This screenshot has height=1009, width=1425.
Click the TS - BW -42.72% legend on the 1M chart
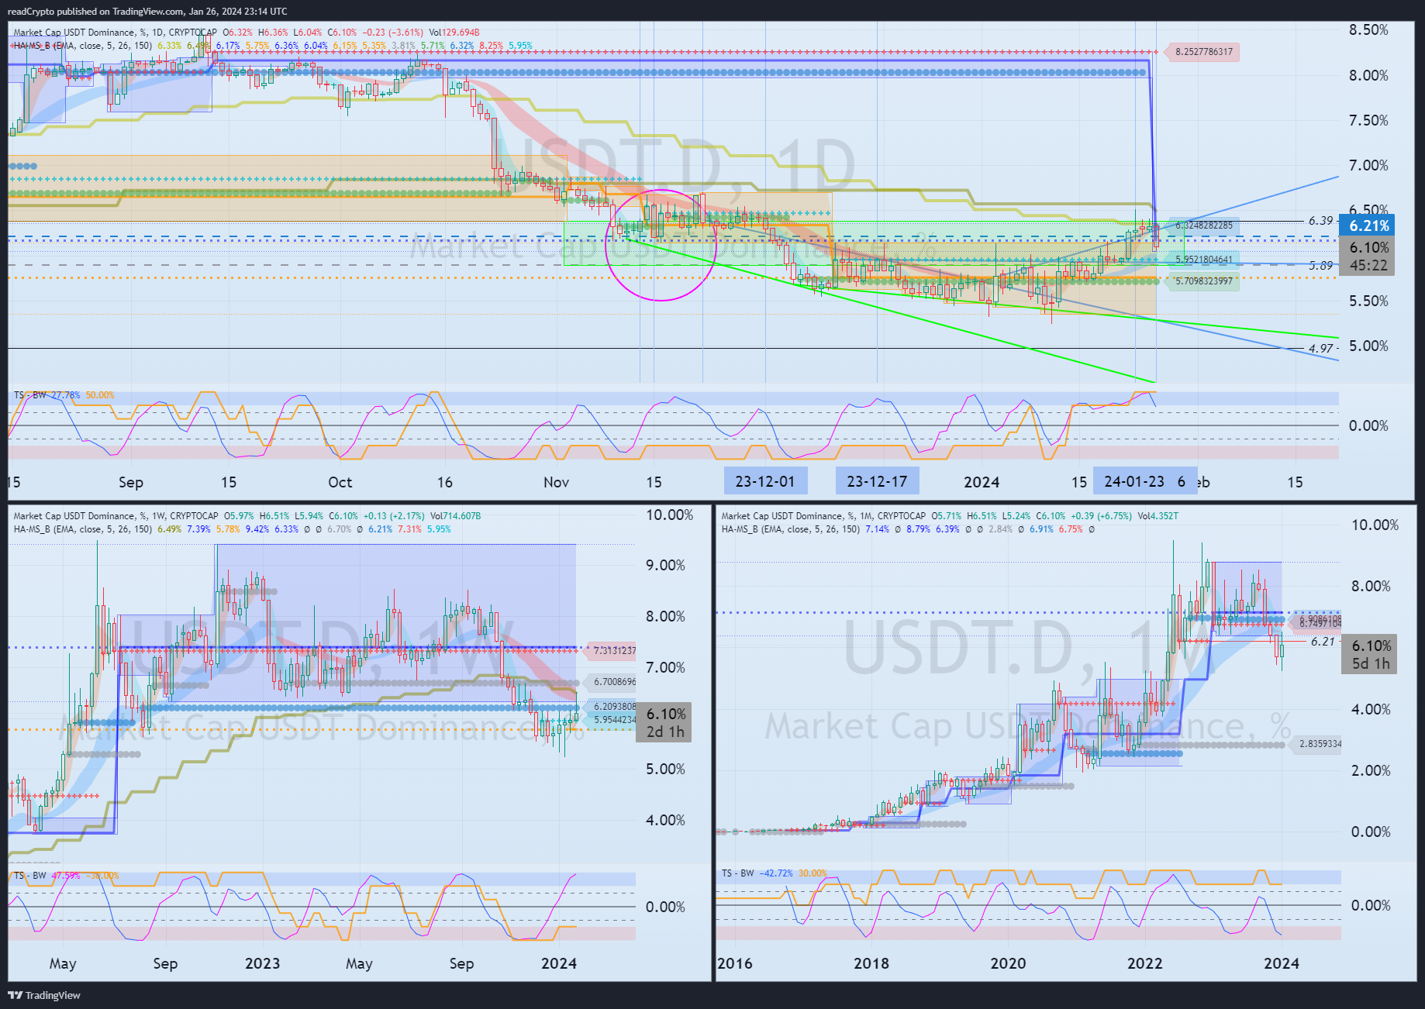774,873
